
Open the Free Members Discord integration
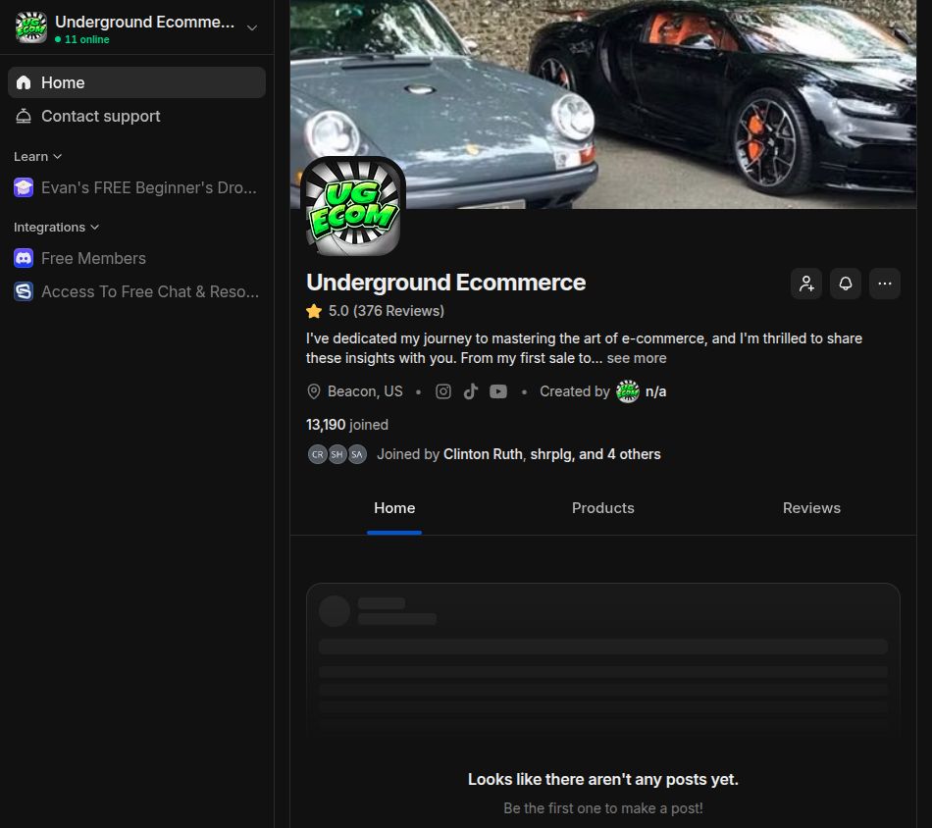point(136,259)
